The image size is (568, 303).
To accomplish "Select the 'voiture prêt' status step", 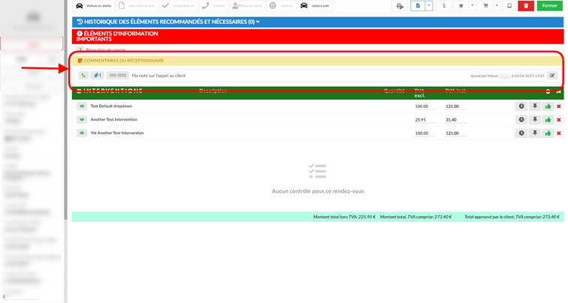I will point(315,6).
